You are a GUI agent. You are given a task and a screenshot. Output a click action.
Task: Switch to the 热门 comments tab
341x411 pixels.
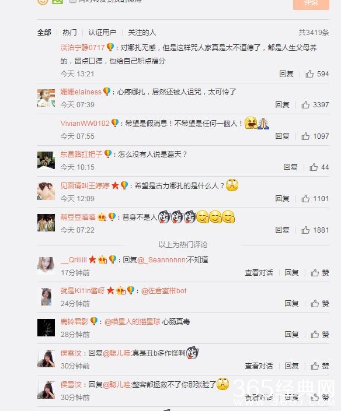click(x=69, y=33)
